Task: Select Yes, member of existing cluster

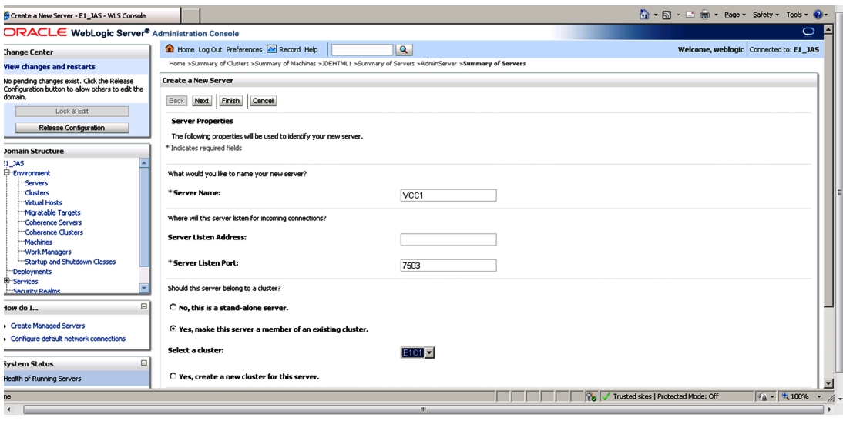Action: point(173,329)
